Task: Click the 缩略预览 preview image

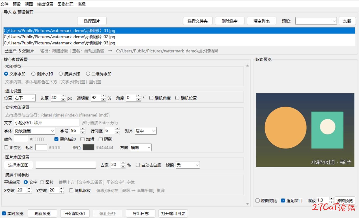Action: click(305, 130)
